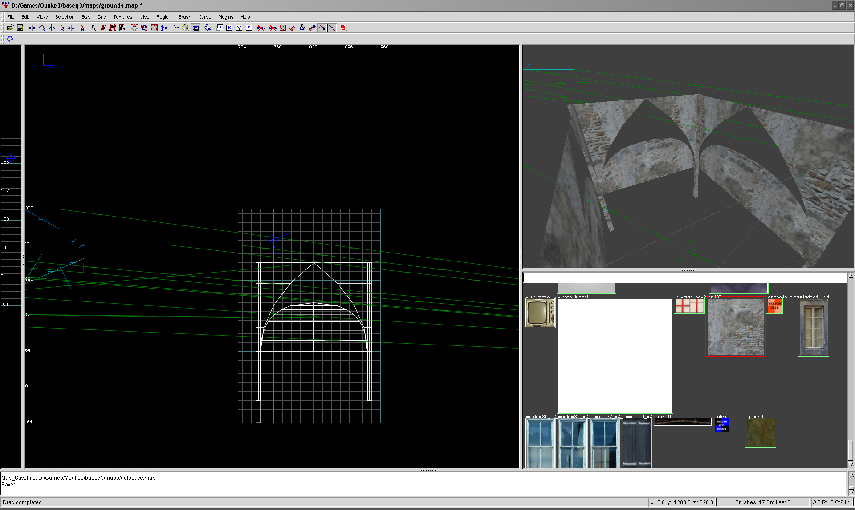Image resolution: width=855 pixels, height=510 pixels.
Task: Click the Lock Z axis button
Action: click(249, 28)
